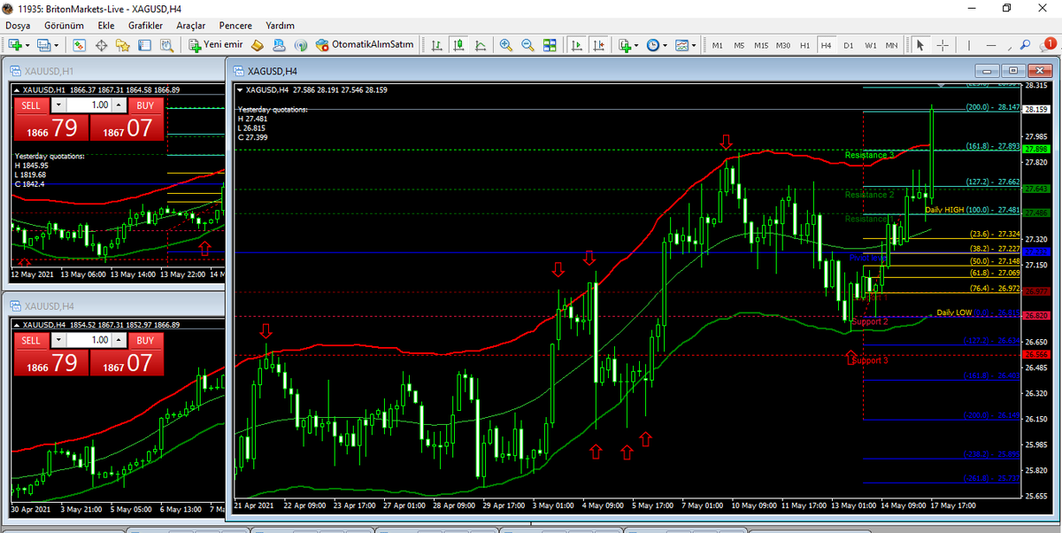Zoom out on the chart
This screenshot has height=533, width=1062.
[x=527, y=44]
